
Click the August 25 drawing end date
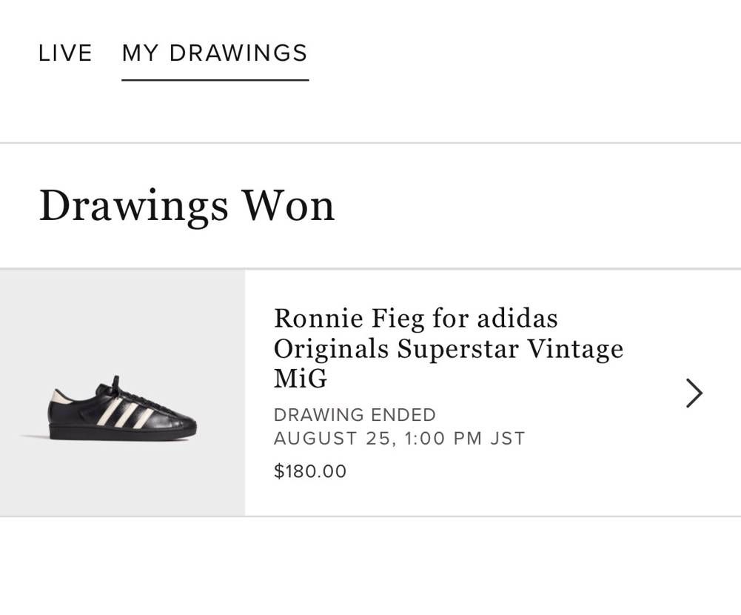[x=399, y=438]
